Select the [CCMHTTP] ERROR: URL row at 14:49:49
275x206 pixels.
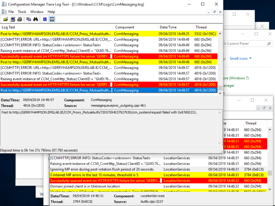[109, 40]
